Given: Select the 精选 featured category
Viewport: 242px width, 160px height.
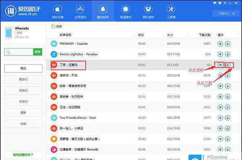Looking at the screenshot, I should pyautogui.click(x=23, y=69).
